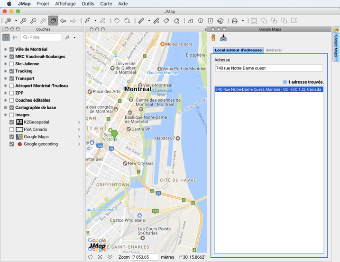Open the print dropdown arrow

242,21
